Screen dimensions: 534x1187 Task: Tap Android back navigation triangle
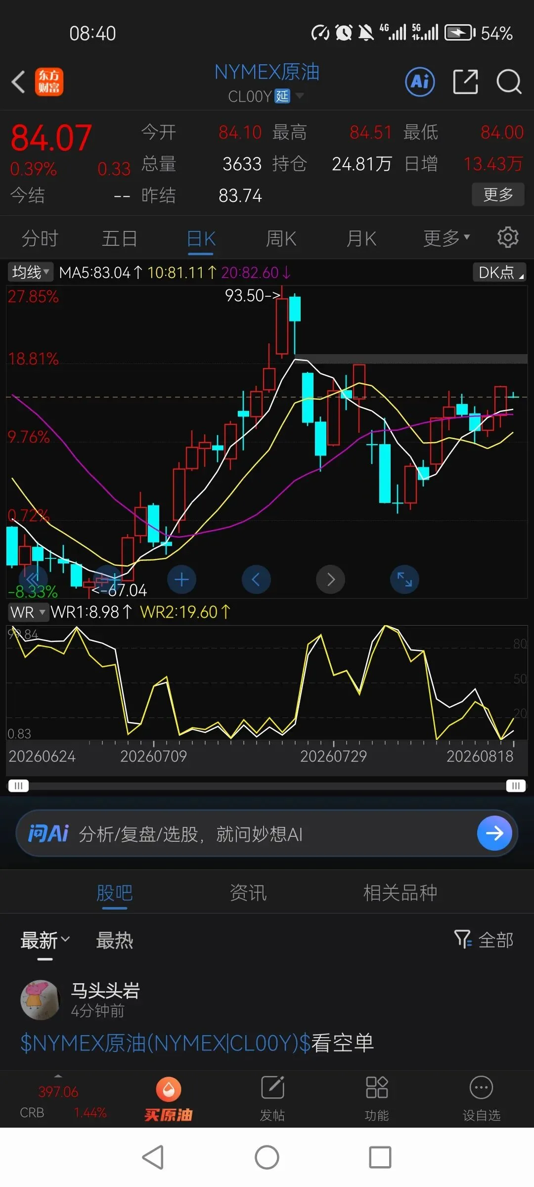153,1157
